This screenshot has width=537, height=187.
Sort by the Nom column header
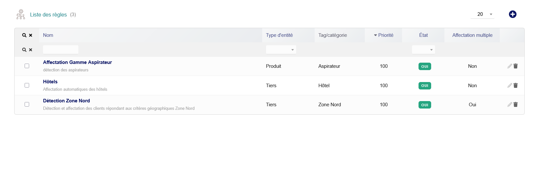coord(48,35)
